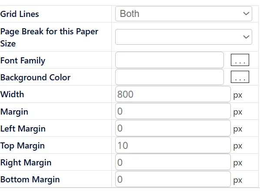Open the Background Color picker ellipsis button
The image size is (260, 191).
[x=240, y=77]
